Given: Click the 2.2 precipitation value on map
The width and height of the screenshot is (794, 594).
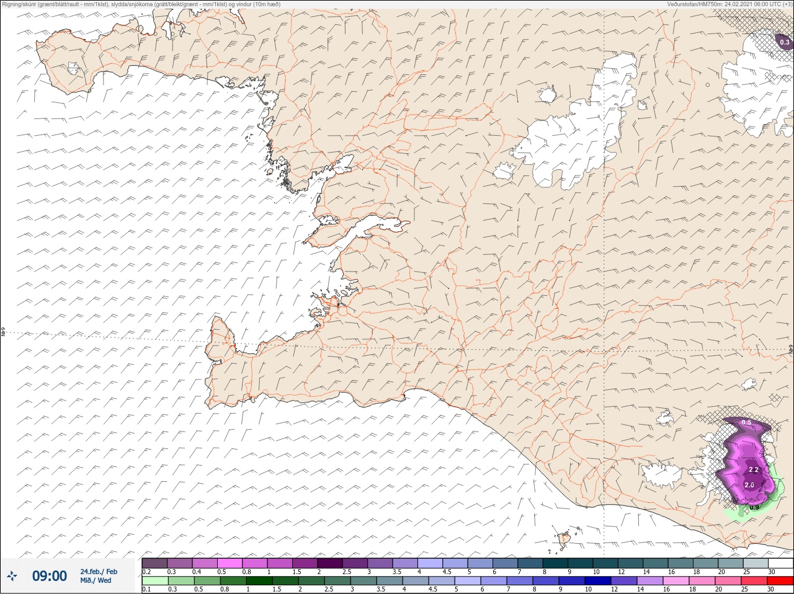Looking at the screenshot, I should [x=754, y=469].
